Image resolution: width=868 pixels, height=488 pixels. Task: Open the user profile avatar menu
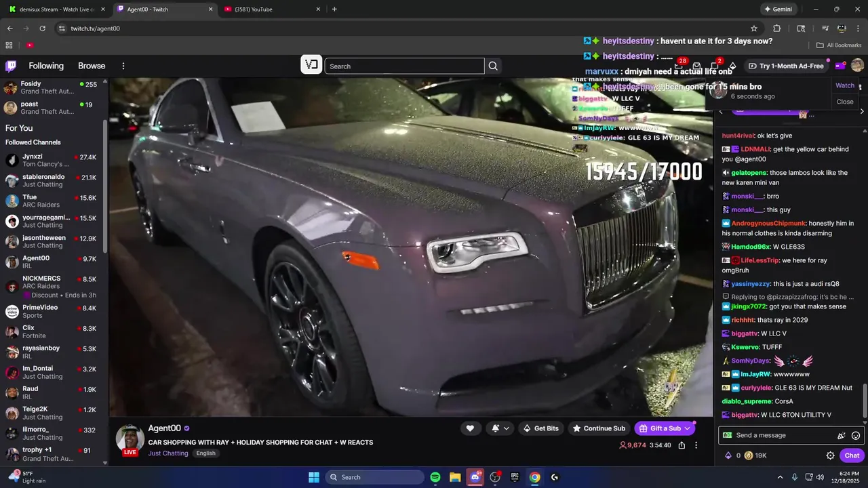pos(857,65)
